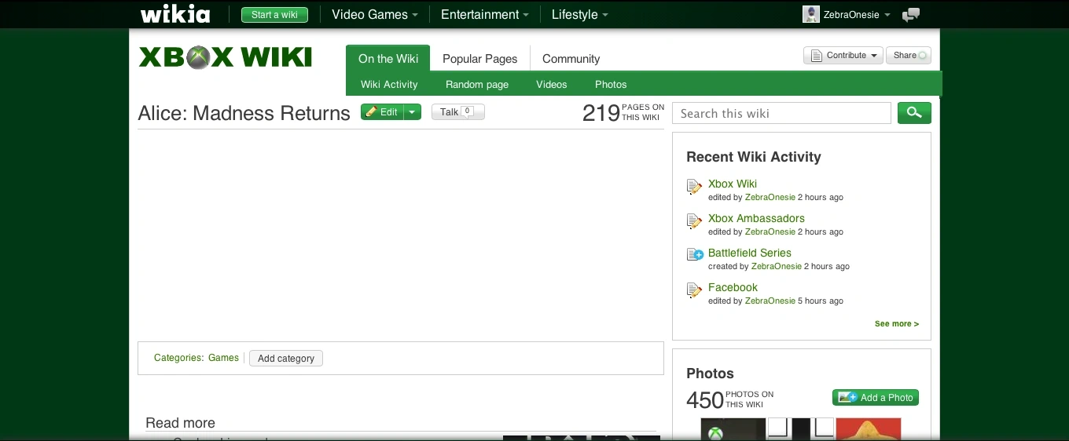Open the ZebraOnesie account menu
The width and height of the screenshot is (1069, 441).
pos(857,14)
